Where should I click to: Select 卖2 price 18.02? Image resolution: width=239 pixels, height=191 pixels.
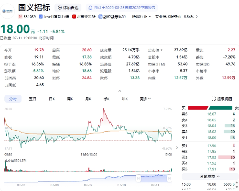212,132
